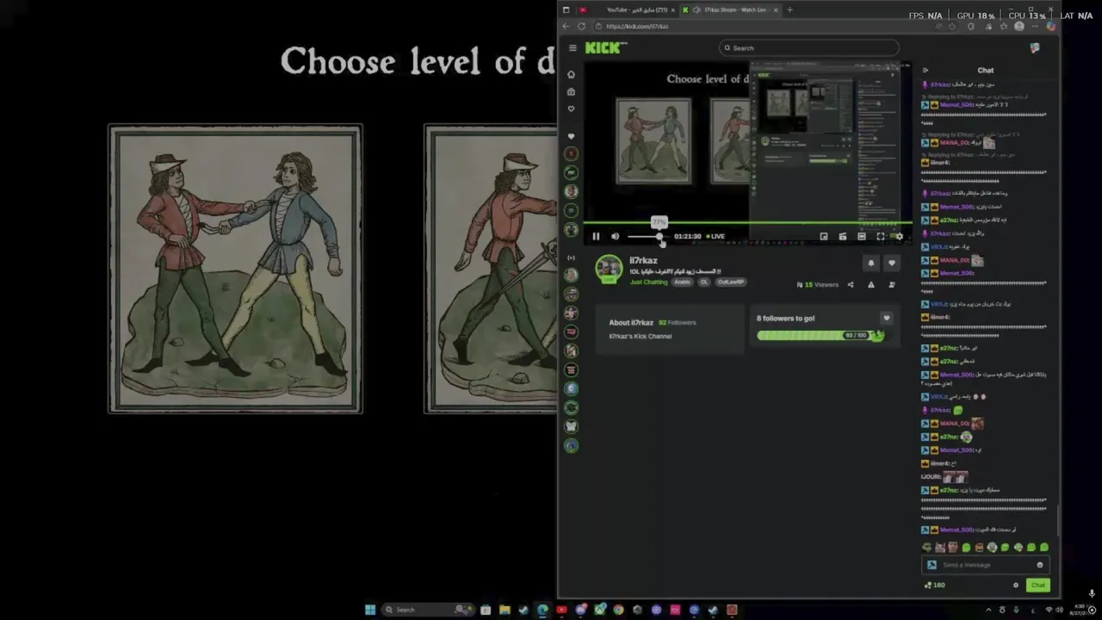Screen dimensions: 1102x620
Task: Click the chat scrollbar
Action: click(x=1058, y=520)
